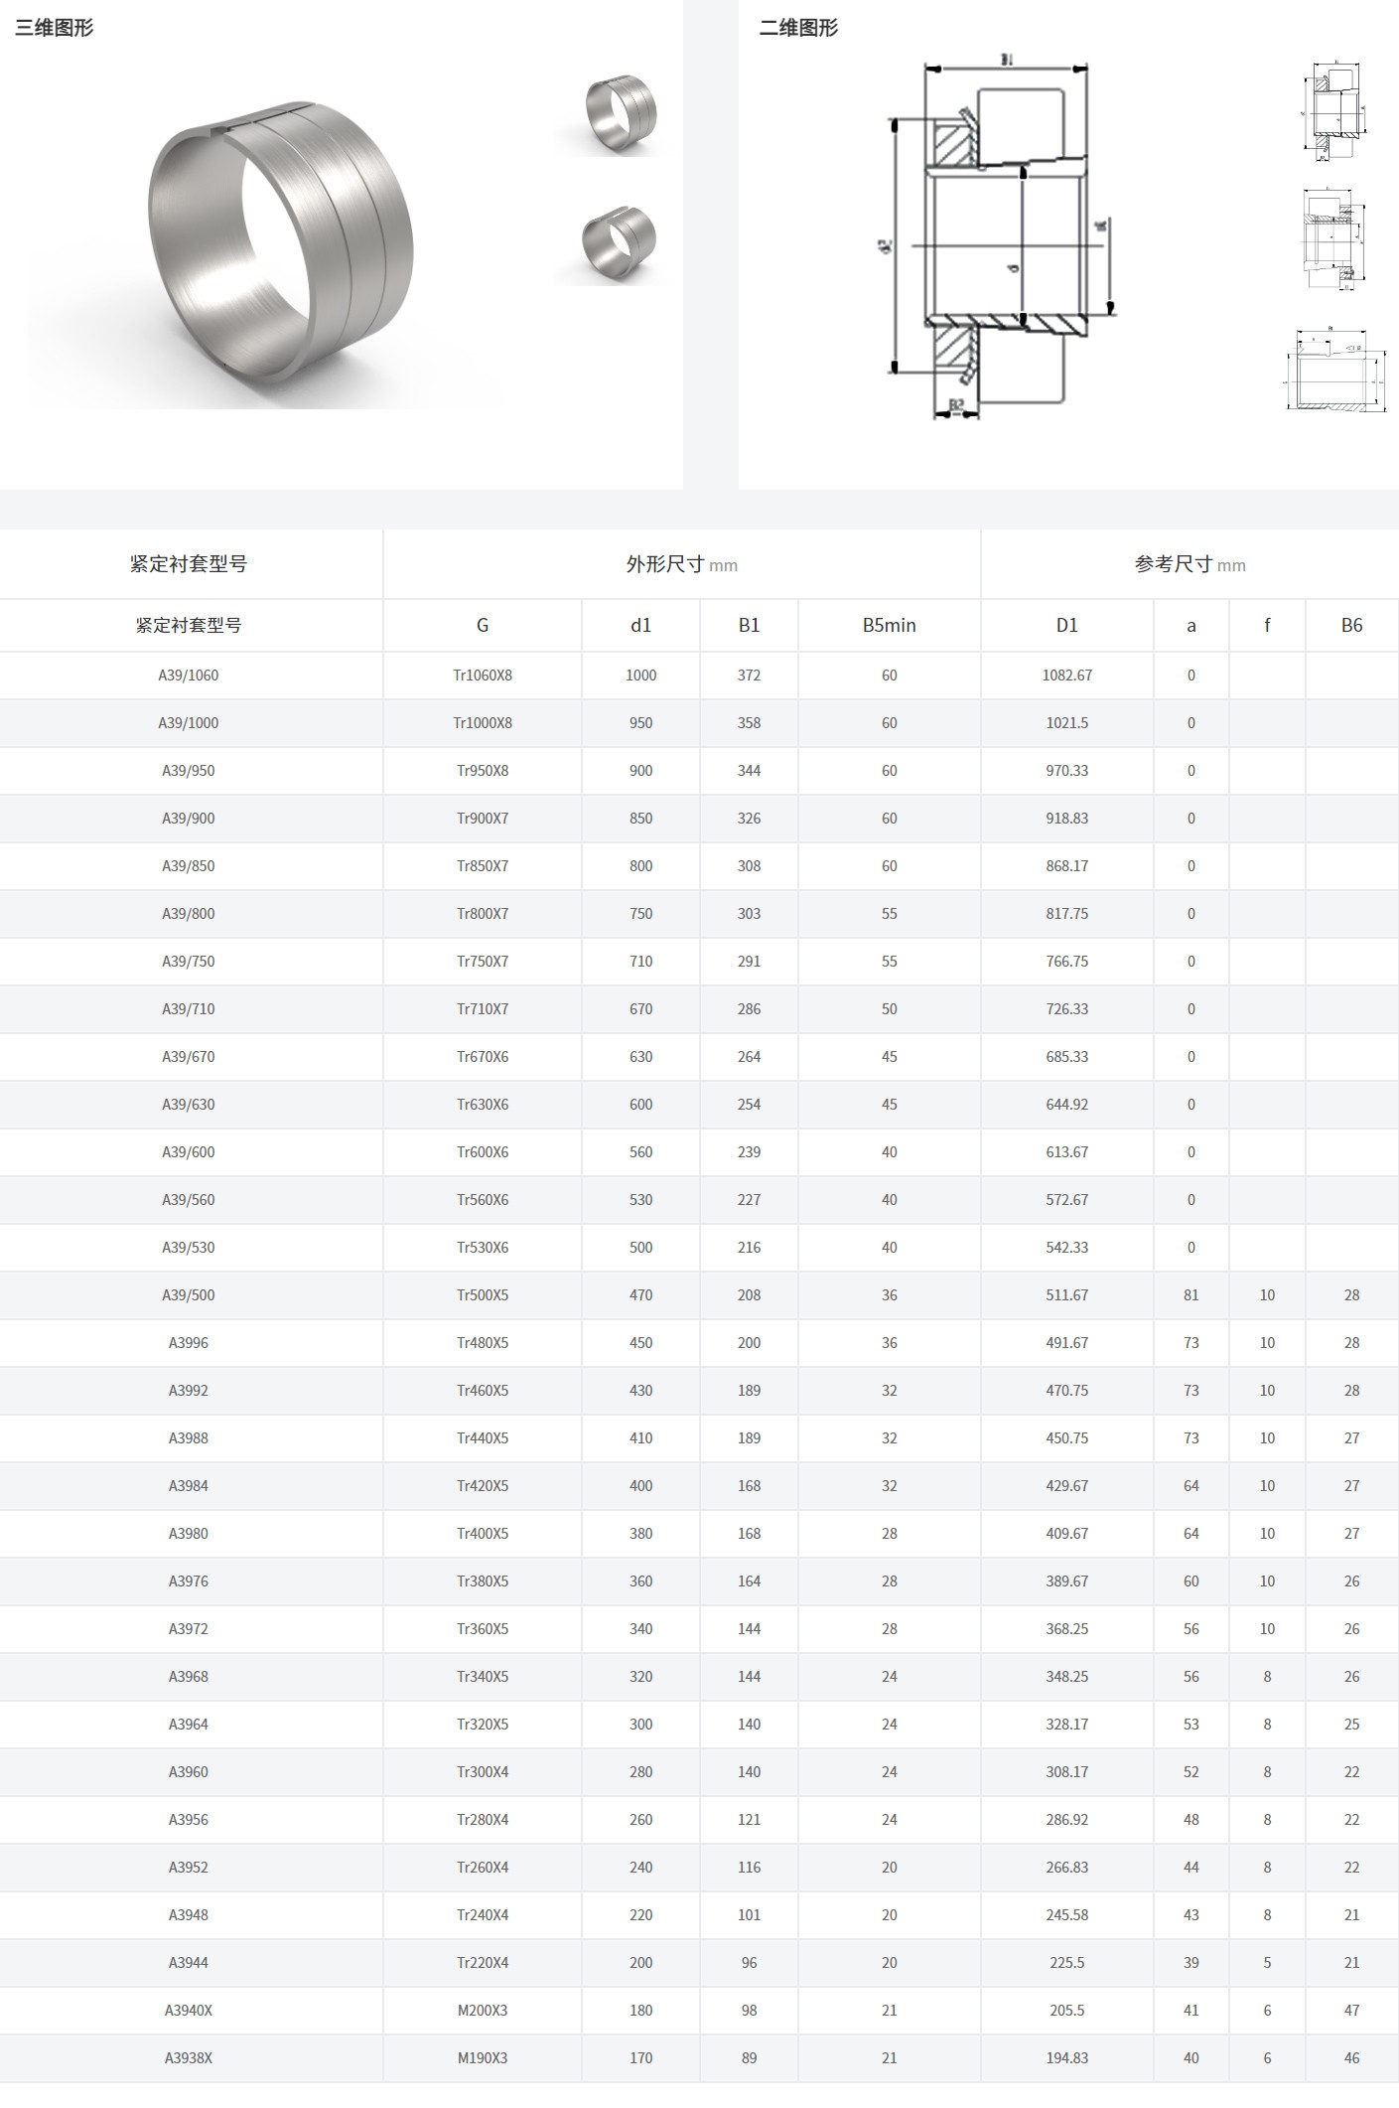This screenshot has height=2108, width=1399.
Task: Click D1 value 194.83
Action: 1067,2058
